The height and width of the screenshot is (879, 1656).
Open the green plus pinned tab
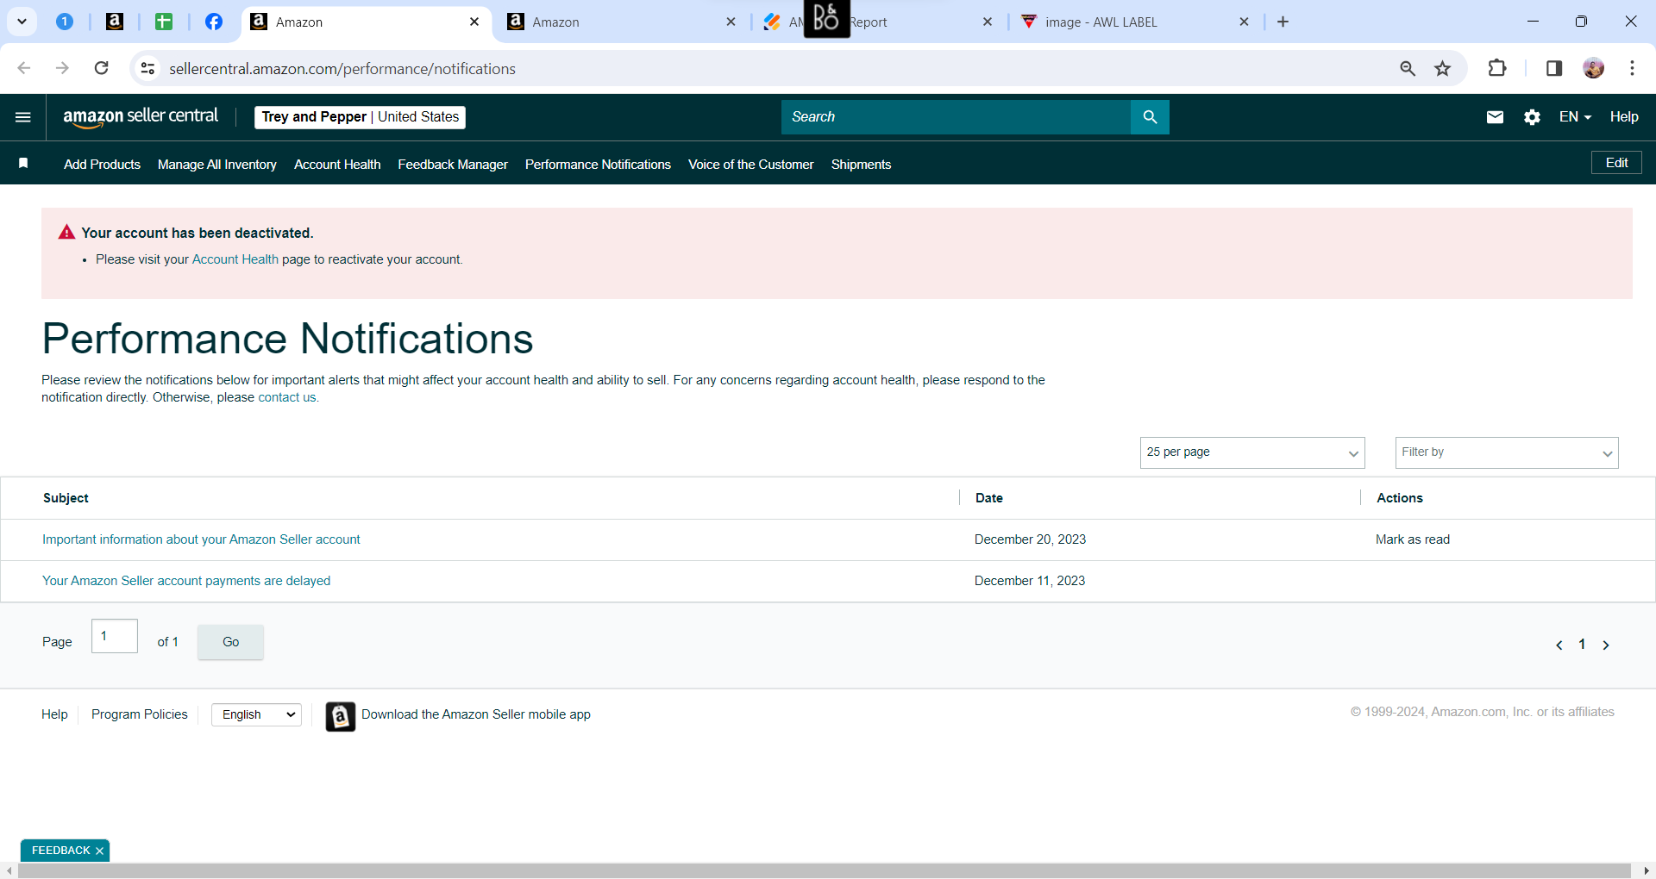(x=164, y=22)
